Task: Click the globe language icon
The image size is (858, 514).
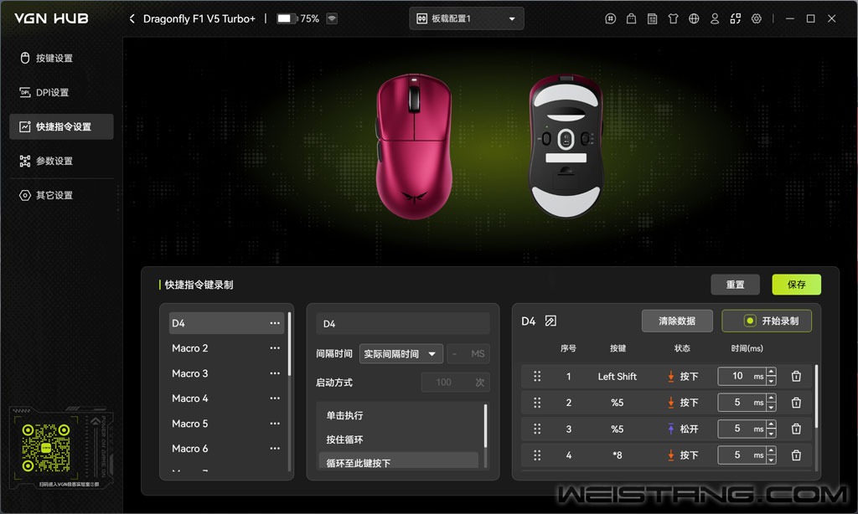Action: point(694,18)
